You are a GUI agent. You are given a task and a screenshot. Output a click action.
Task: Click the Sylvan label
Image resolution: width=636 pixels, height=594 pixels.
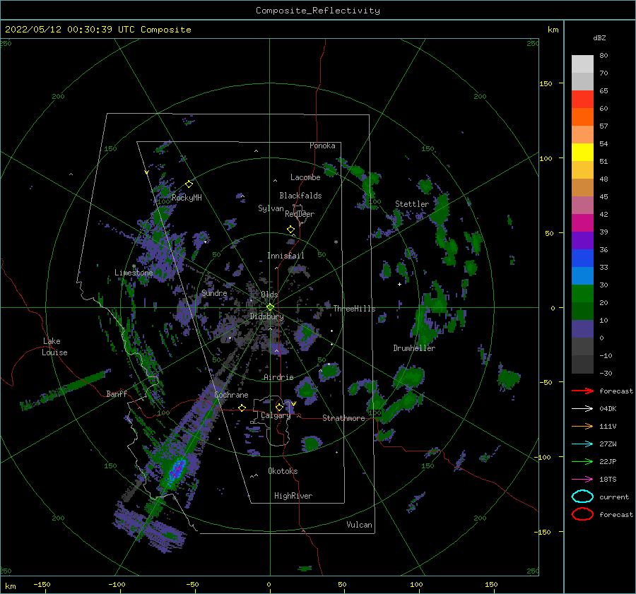click(271, 208)
